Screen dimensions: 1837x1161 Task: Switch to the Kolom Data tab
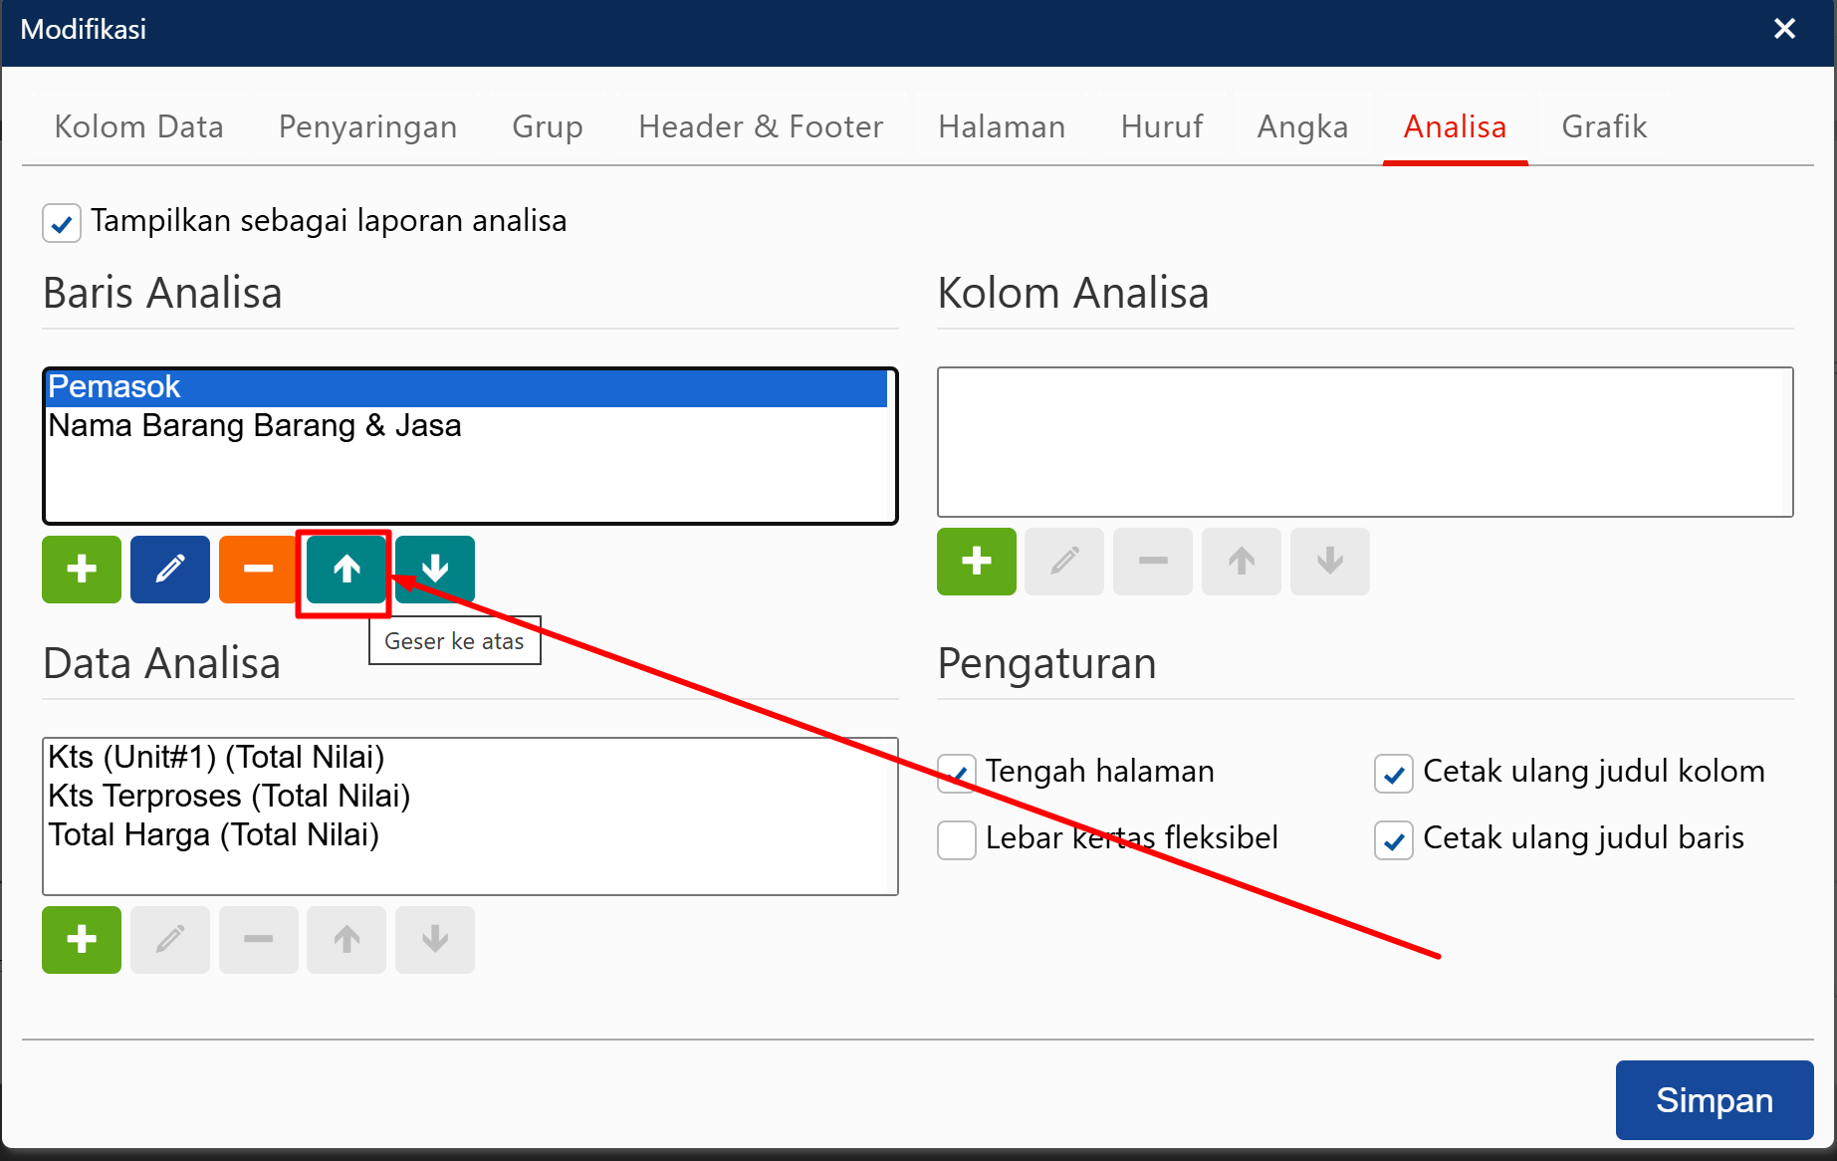[138, 126]
